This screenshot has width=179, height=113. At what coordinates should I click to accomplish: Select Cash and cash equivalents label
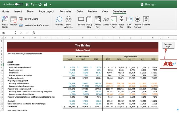[x=20, y=67]
